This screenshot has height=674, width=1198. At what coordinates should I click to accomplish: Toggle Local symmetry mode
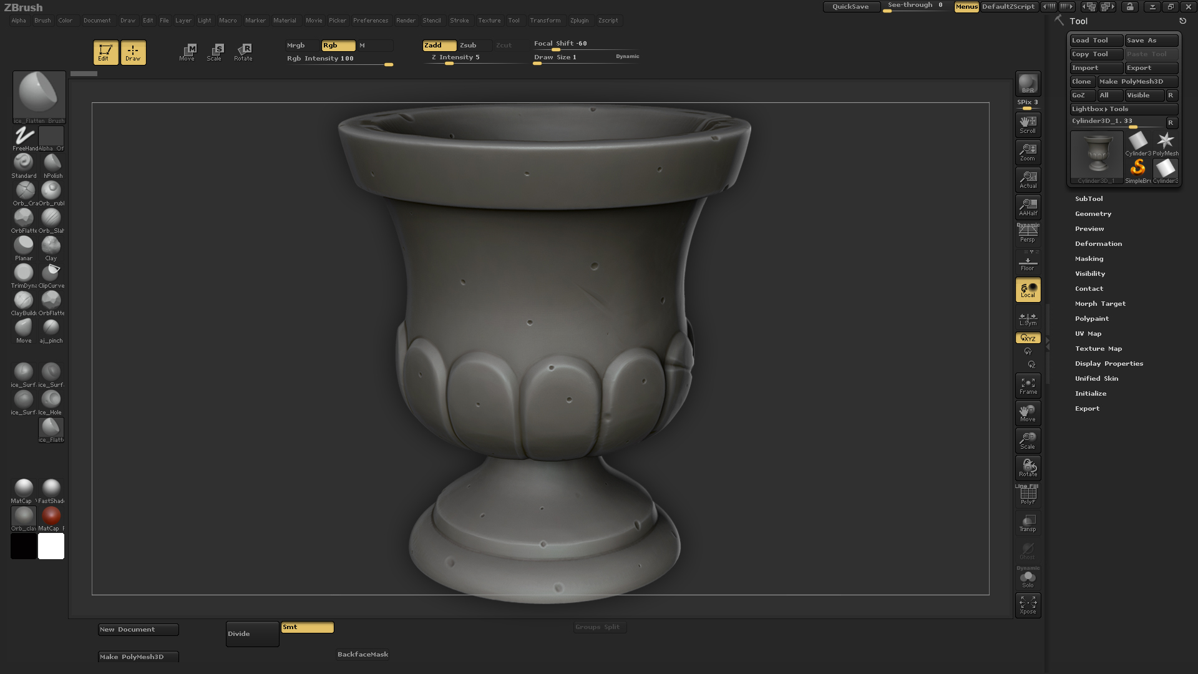[x=1028, y=288]
